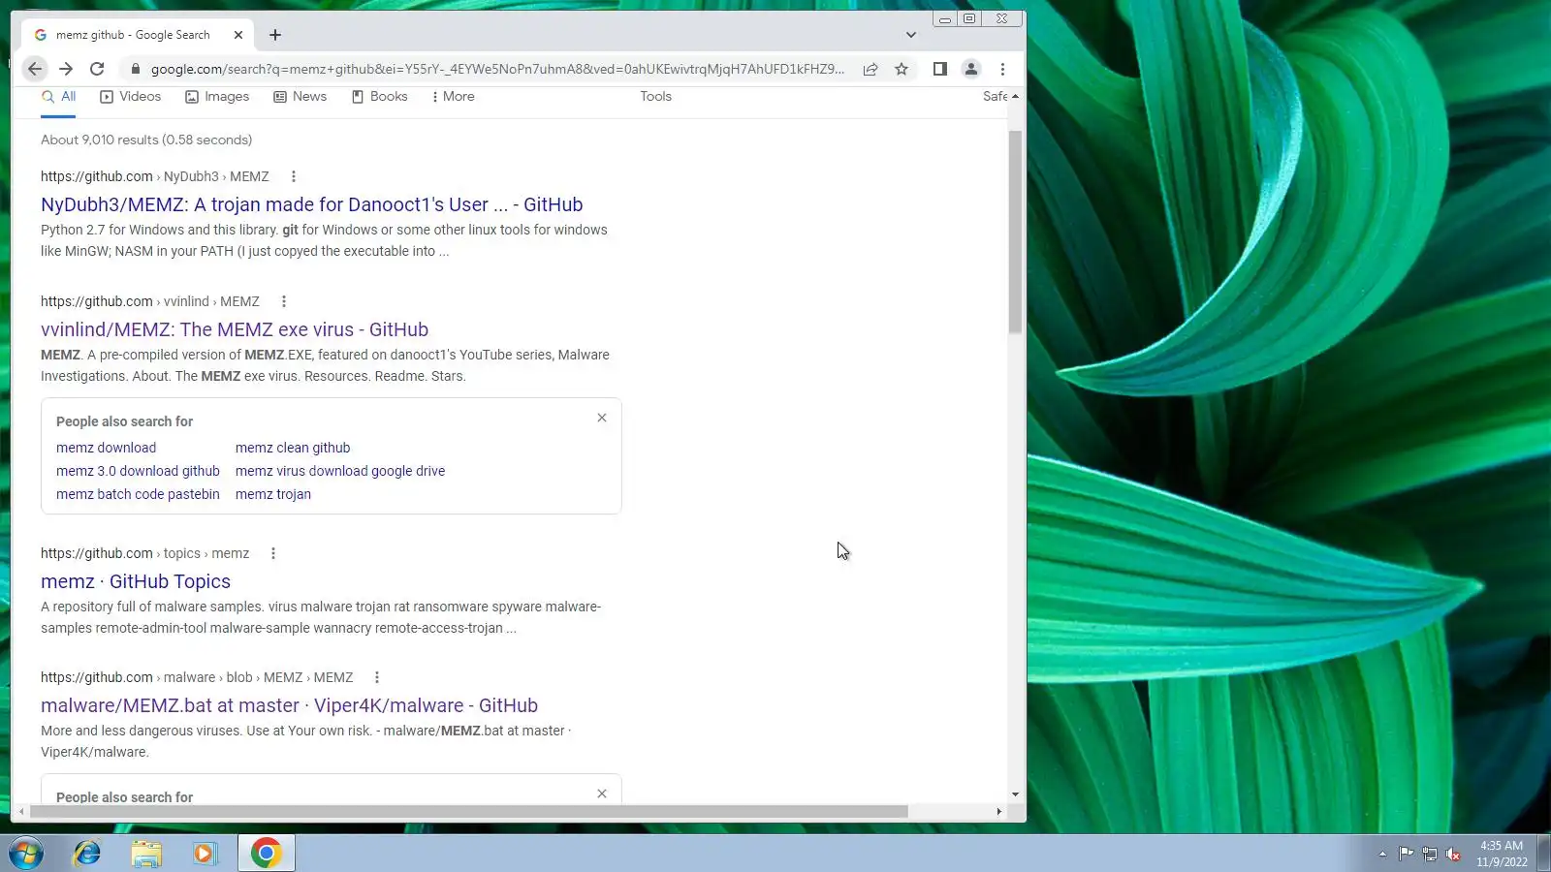
Task: Click the address bar URL
Action: (x=497, y=69)
